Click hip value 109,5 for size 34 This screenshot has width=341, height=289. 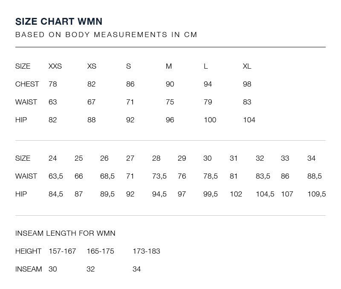(316, 194)
